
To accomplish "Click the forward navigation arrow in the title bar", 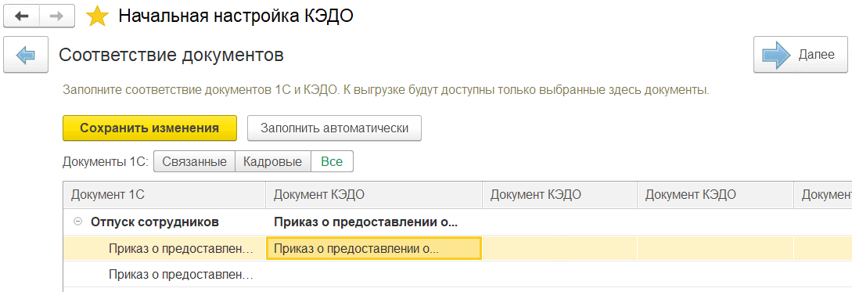I will point(58,16).
